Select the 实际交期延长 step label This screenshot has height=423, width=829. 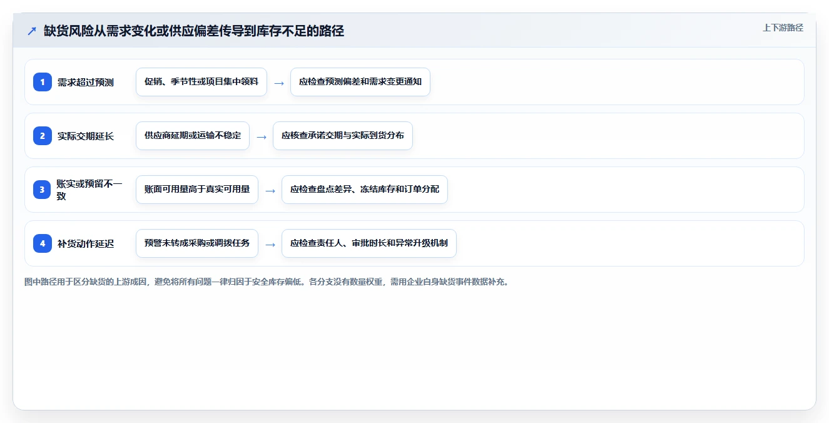(x=86, y=136)
